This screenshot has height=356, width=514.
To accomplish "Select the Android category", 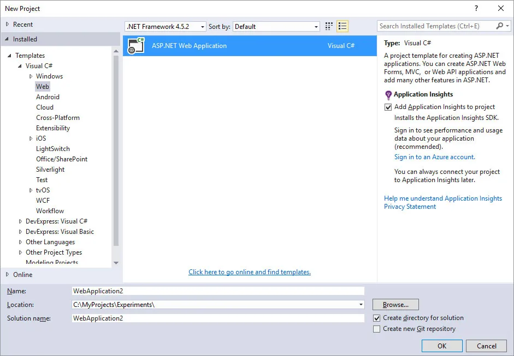I will [x=48, y=97].
